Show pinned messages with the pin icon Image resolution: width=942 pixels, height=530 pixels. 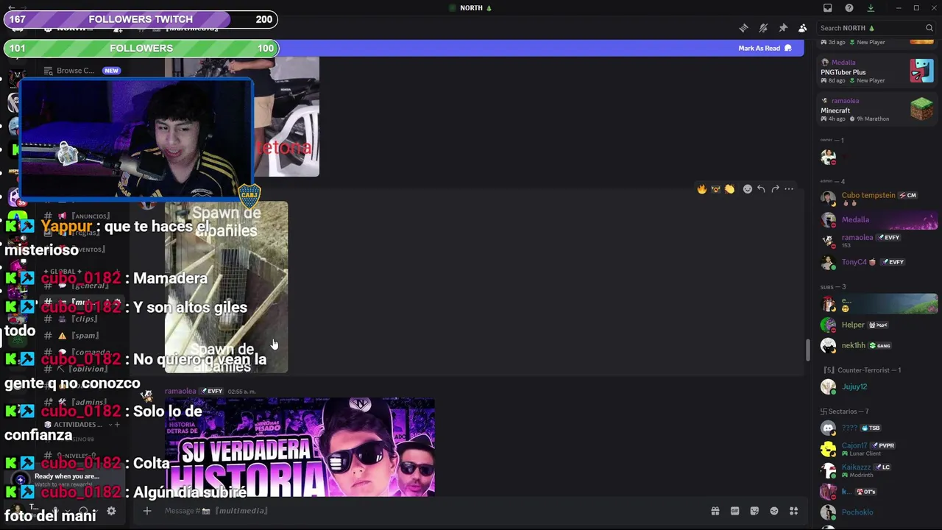point(783,28)
